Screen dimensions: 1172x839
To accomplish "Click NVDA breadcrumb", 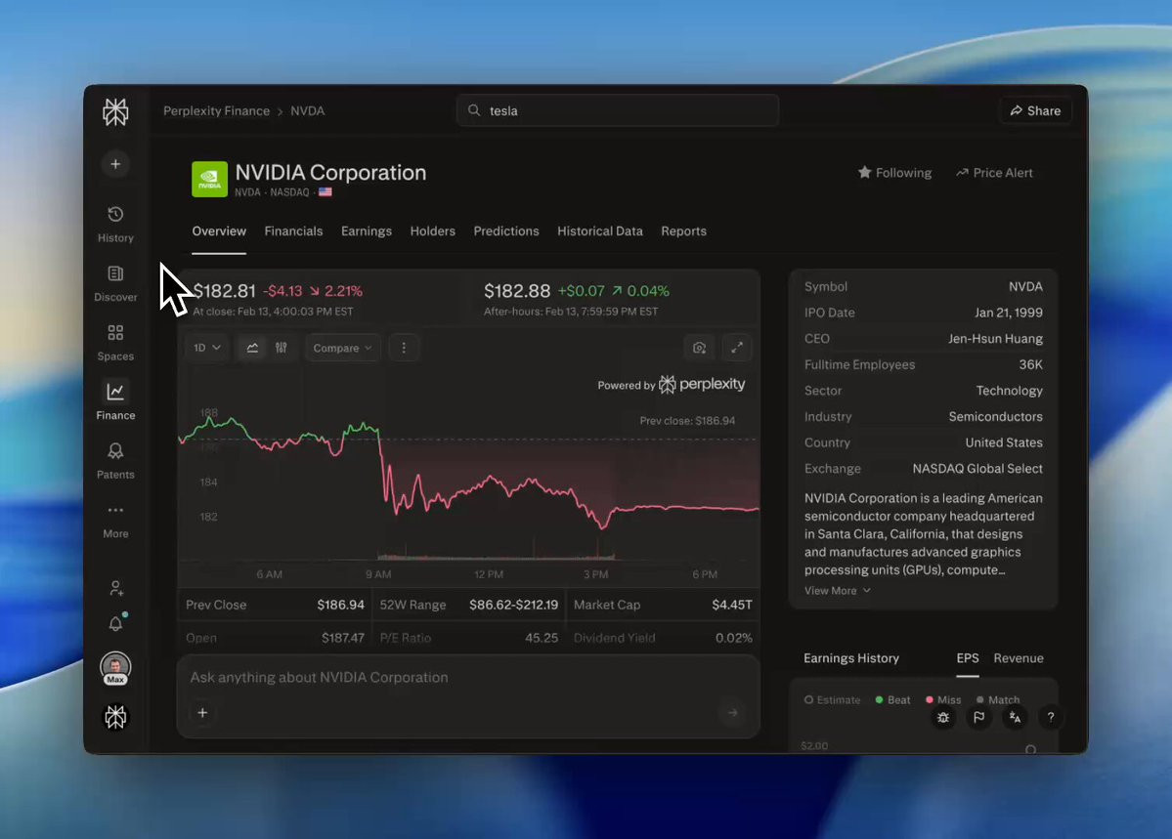I will click(307, 110).
